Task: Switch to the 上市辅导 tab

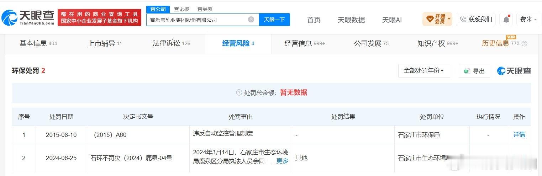Action: [105, 43]
